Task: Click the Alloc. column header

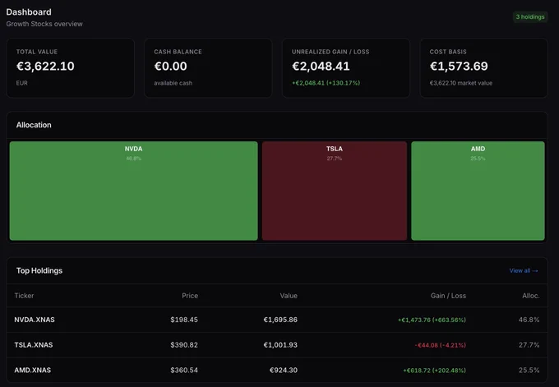Action: (x=531, y=296)
